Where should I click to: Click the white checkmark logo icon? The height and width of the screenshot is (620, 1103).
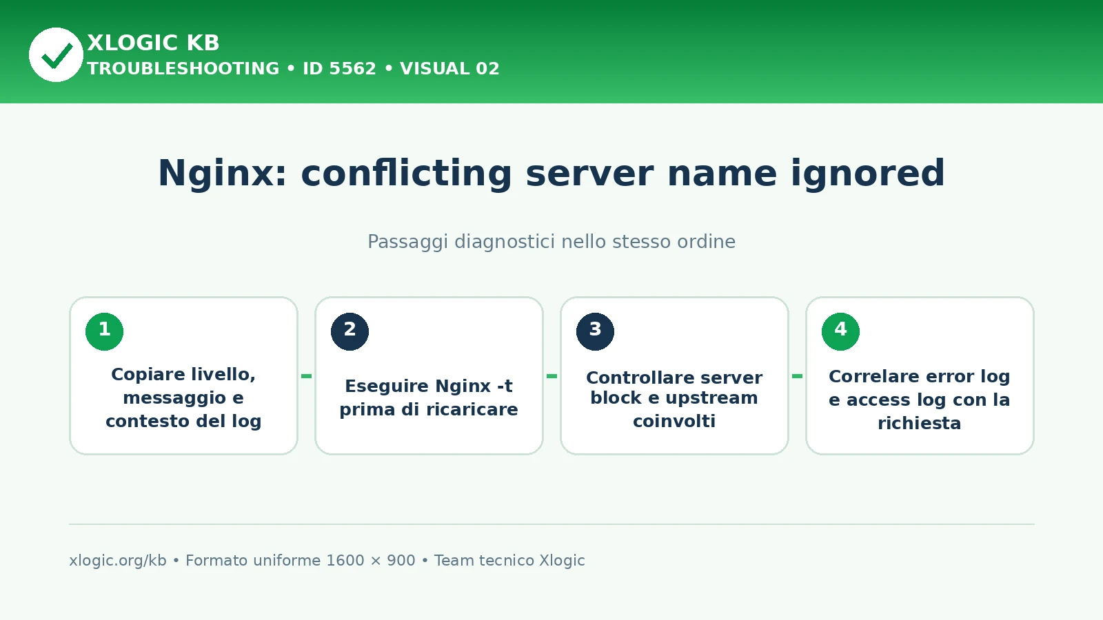pyautogui.click(x=56, y=54)
